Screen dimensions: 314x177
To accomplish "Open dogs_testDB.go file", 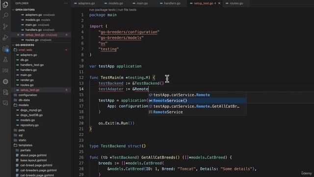I will 31,115.
